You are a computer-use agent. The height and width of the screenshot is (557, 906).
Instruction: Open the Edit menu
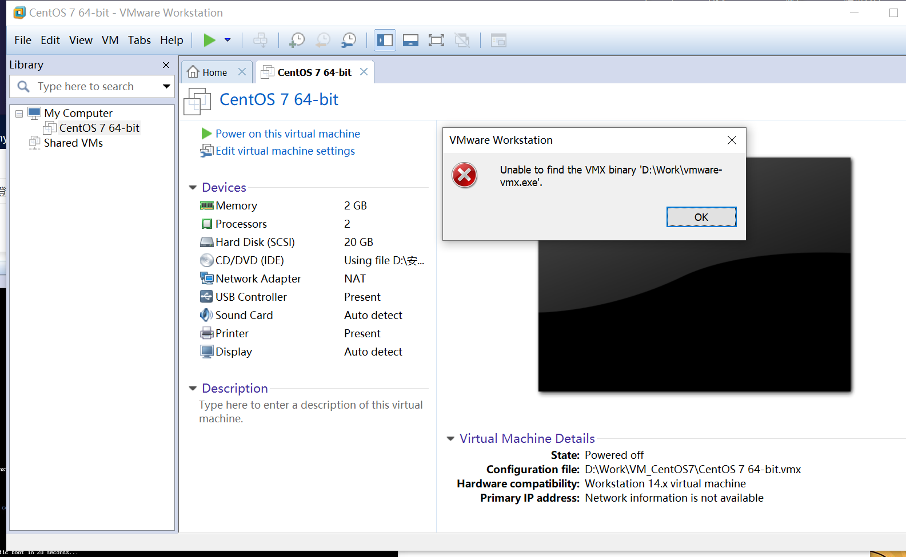[50, 40]
